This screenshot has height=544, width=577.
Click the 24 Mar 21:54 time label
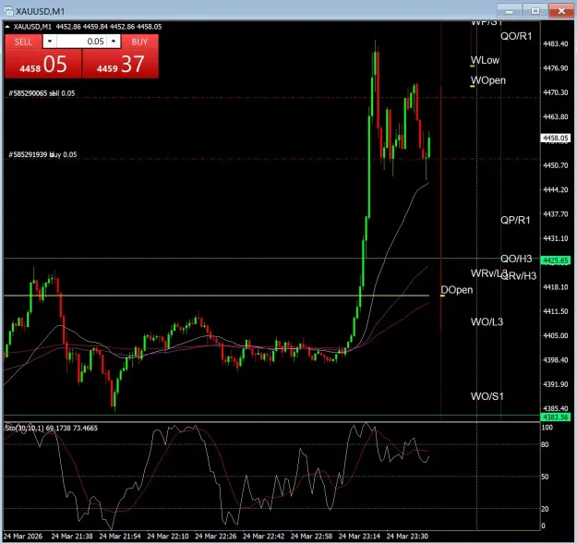(x=120, y=537)
